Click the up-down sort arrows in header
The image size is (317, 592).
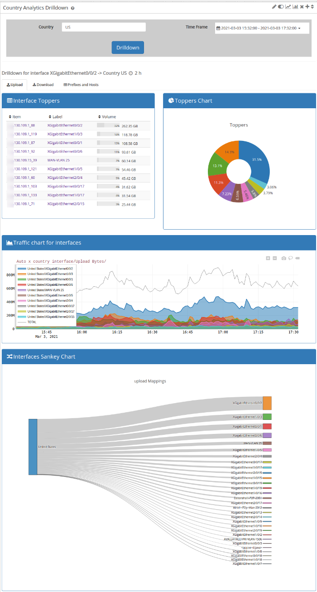312,7
